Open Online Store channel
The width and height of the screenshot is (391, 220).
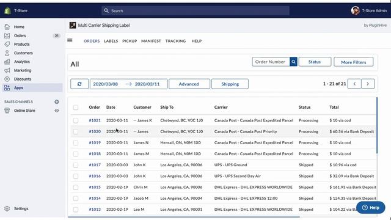pyautogui.click(x=24, y=111)
